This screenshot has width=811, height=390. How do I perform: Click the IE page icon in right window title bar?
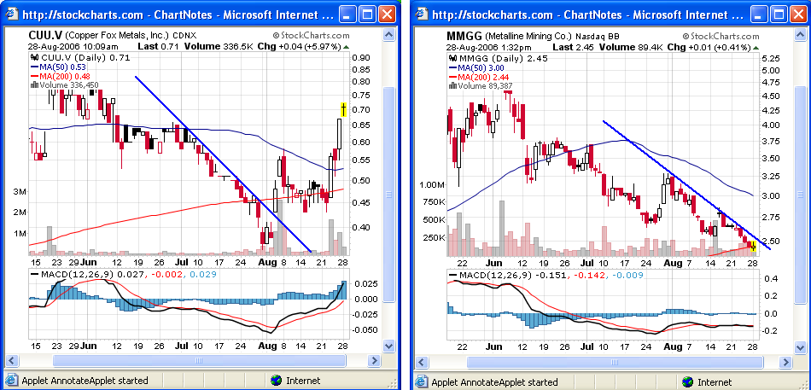[422, 14]
